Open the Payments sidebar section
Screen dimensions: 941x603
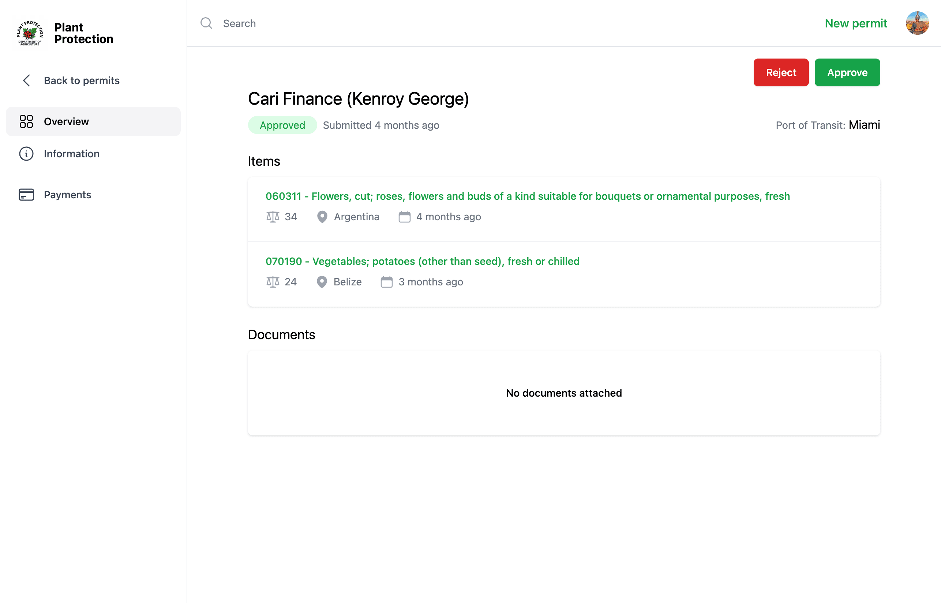pyautogui.click(x=67, y=195)
